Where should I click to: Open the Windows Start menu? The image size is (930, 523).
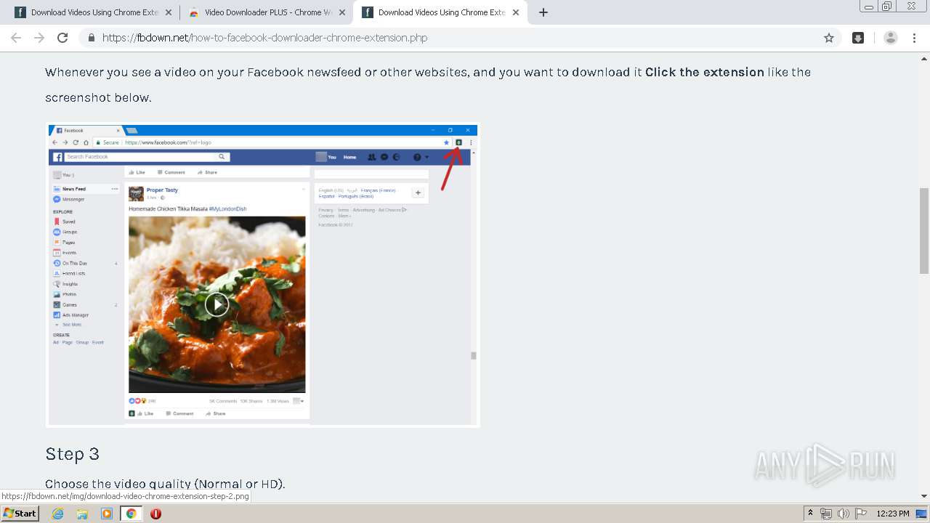point(20,514)
